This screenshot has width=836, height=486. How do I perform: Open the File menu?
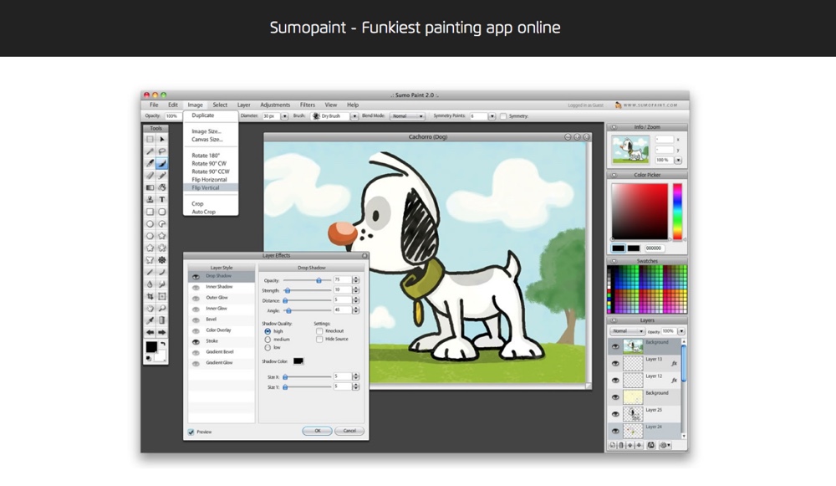154,105
